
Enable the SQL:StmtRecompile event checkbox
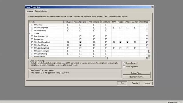pos(32,51)
